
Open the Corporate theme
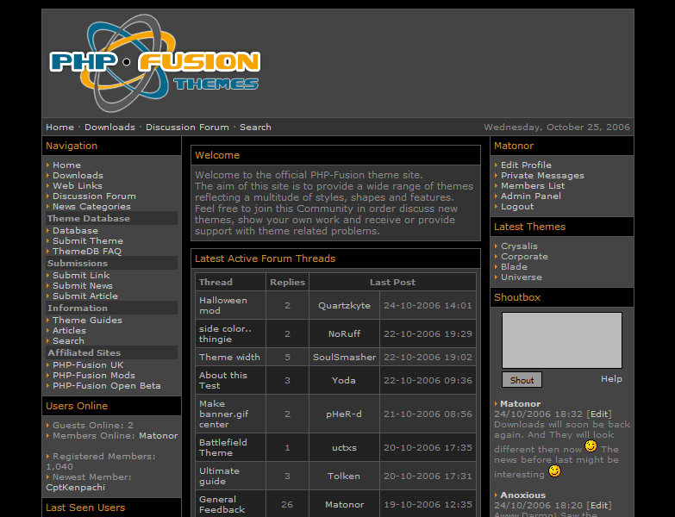click(x=524, y=257)
